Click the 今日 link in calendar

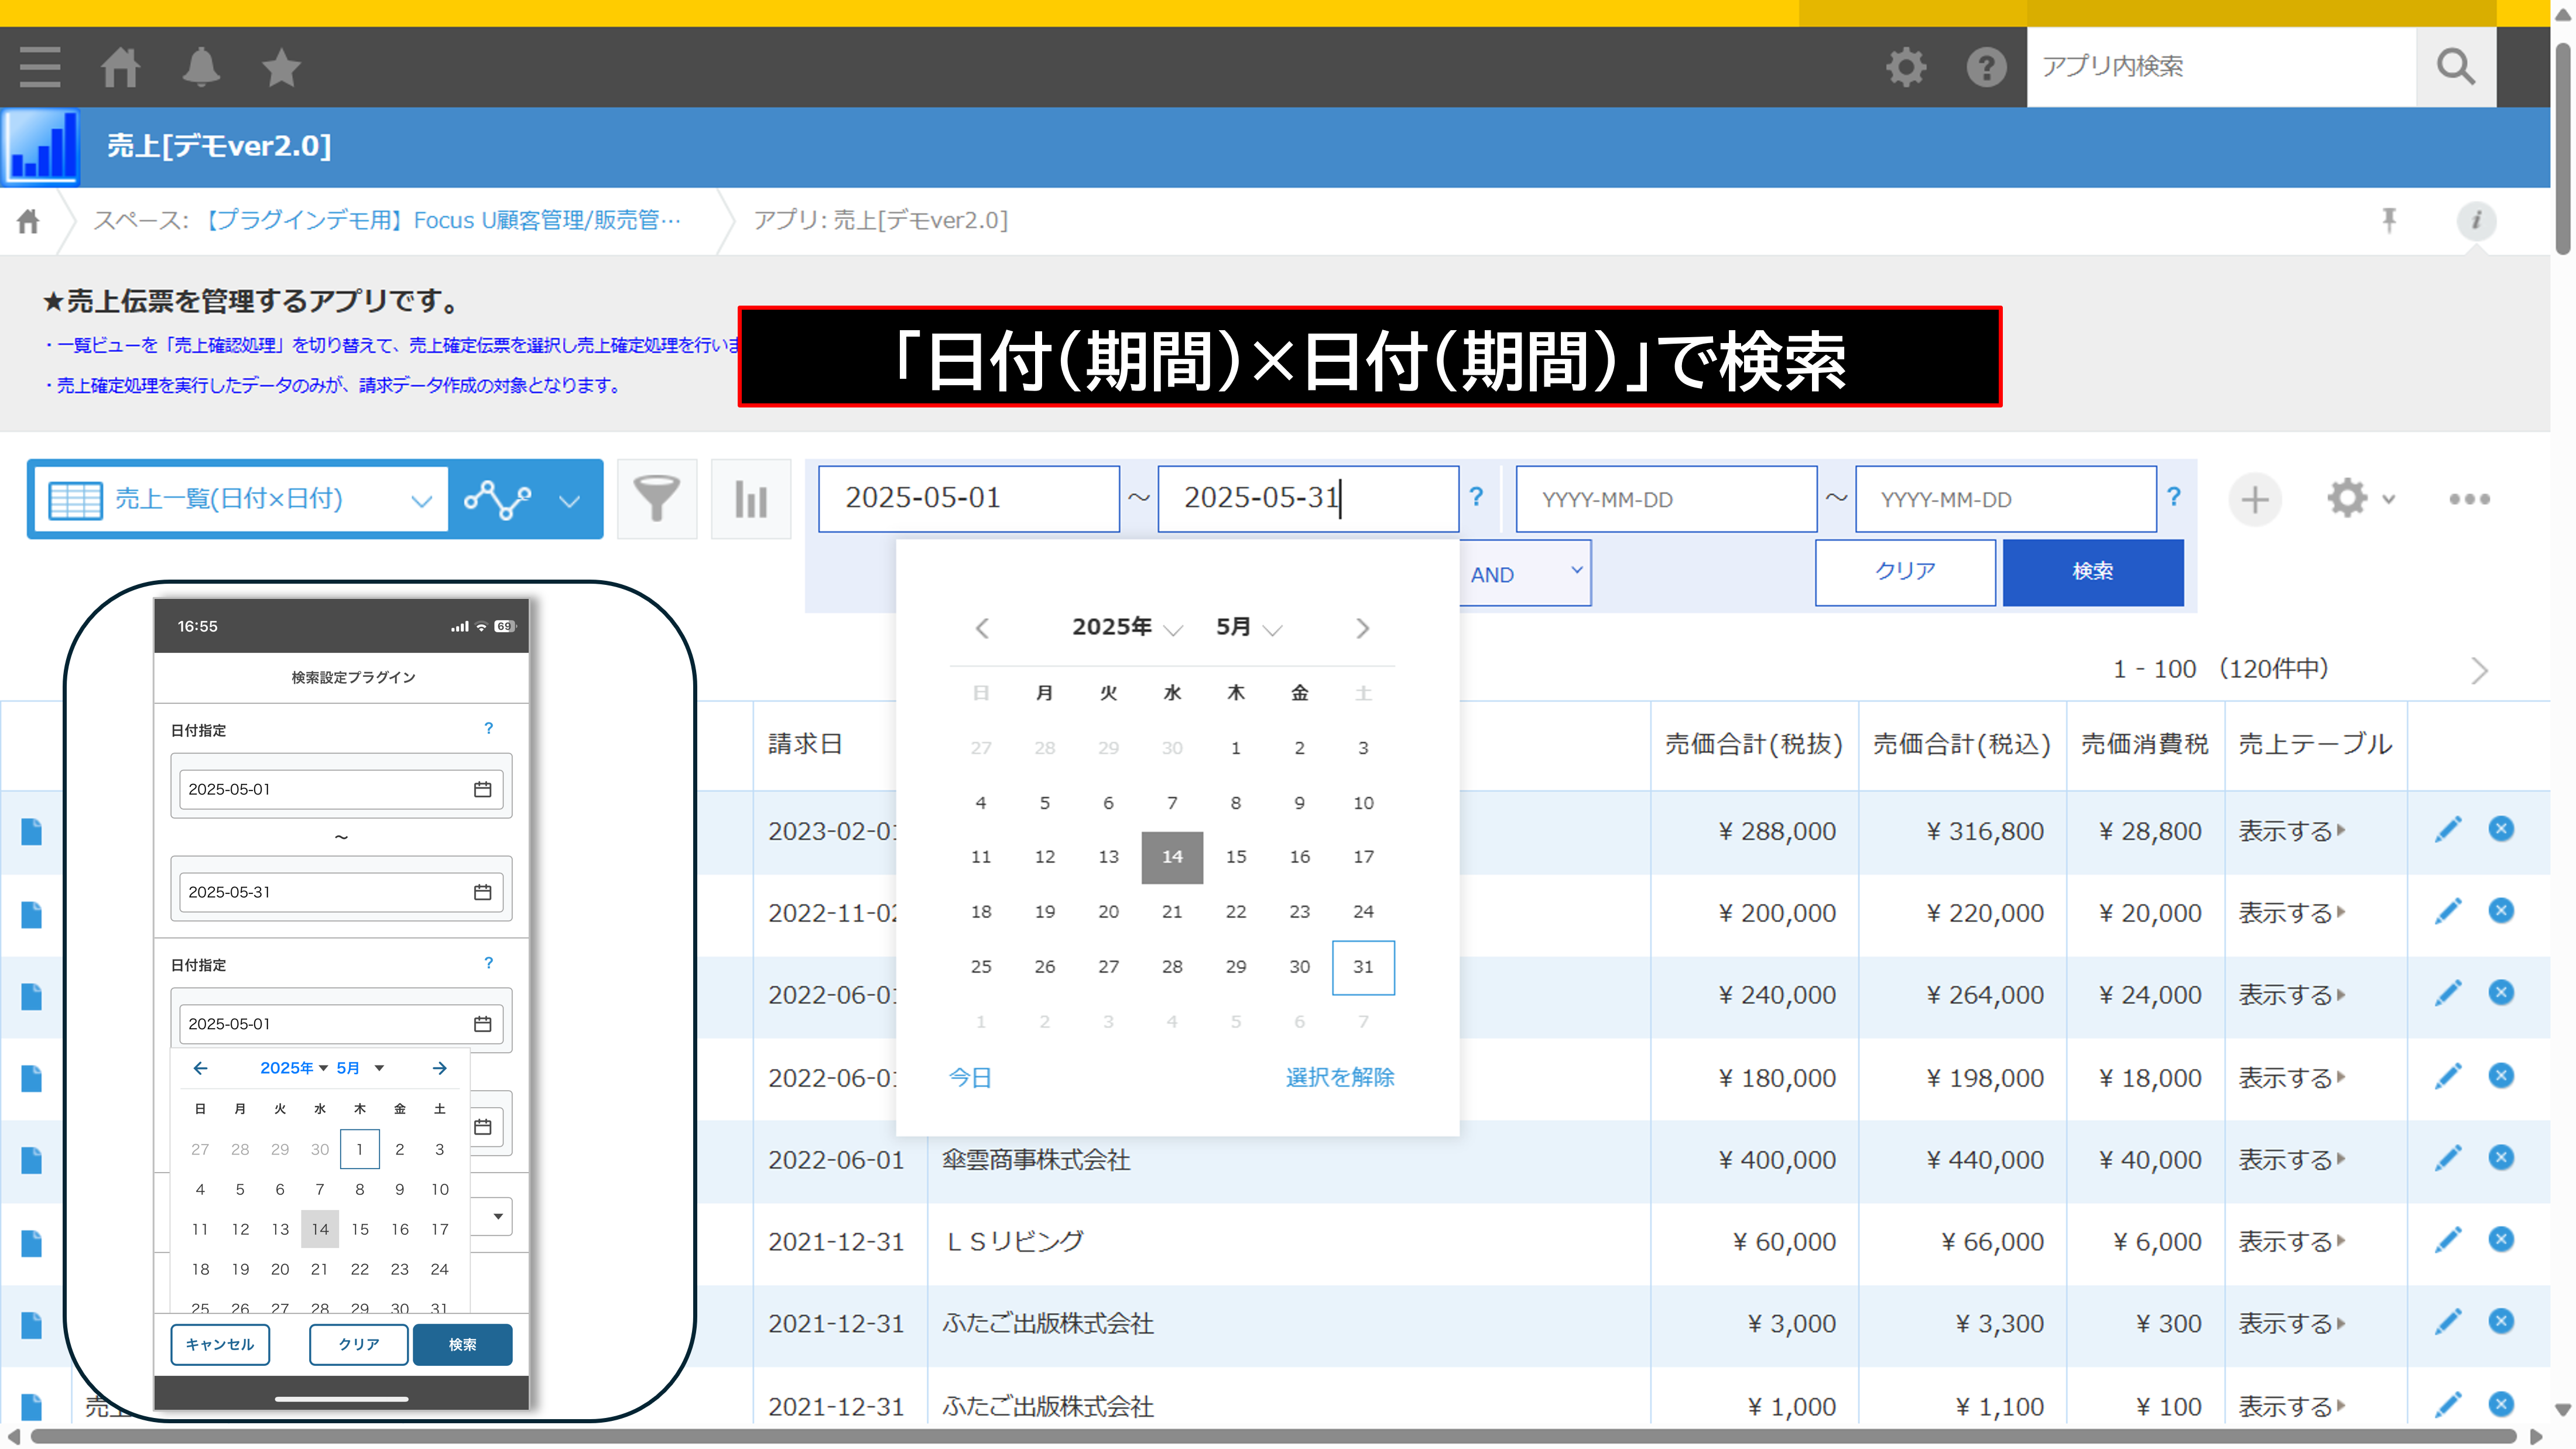coord(970,1078)
